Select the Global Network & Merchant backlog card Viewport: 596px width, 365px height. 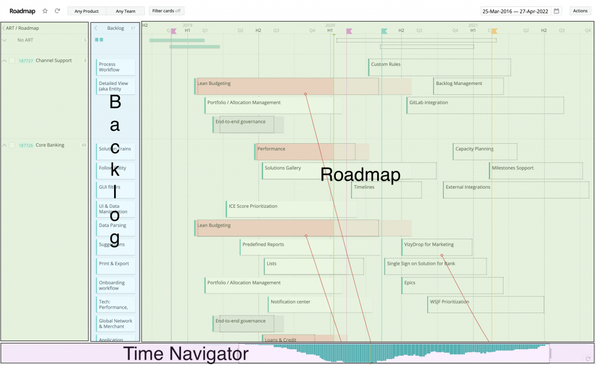tap(116, 324)
